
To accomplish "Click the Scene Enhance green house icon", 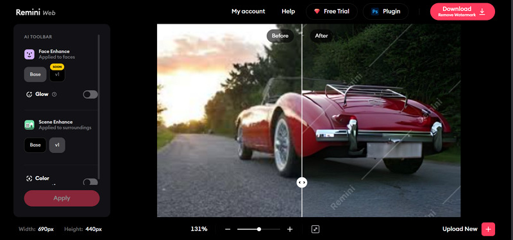I will pos(29,125).
